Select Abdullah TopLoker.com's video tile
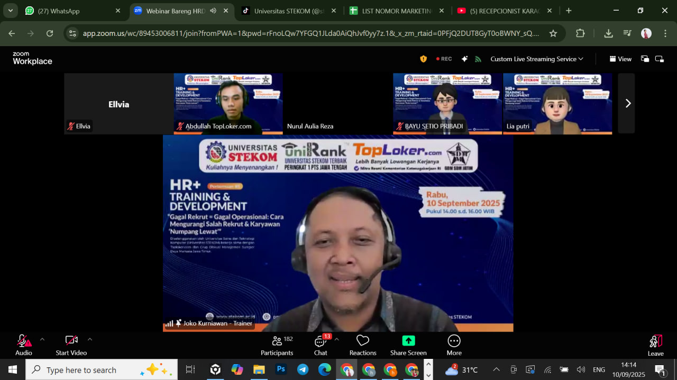This screenshot has height=380, width=677. 228,103
